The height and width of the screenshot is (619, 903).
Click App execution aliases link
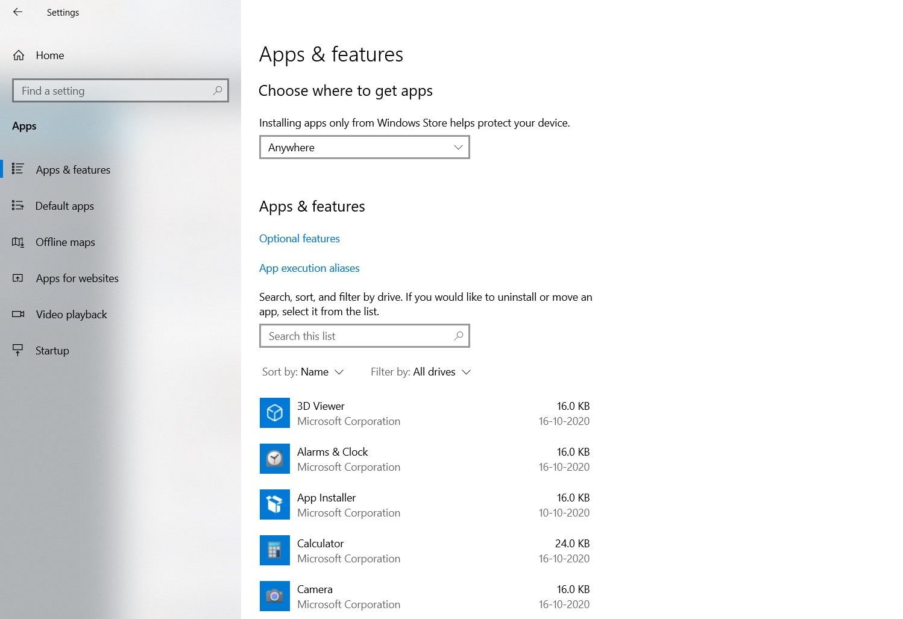(309, 268)
